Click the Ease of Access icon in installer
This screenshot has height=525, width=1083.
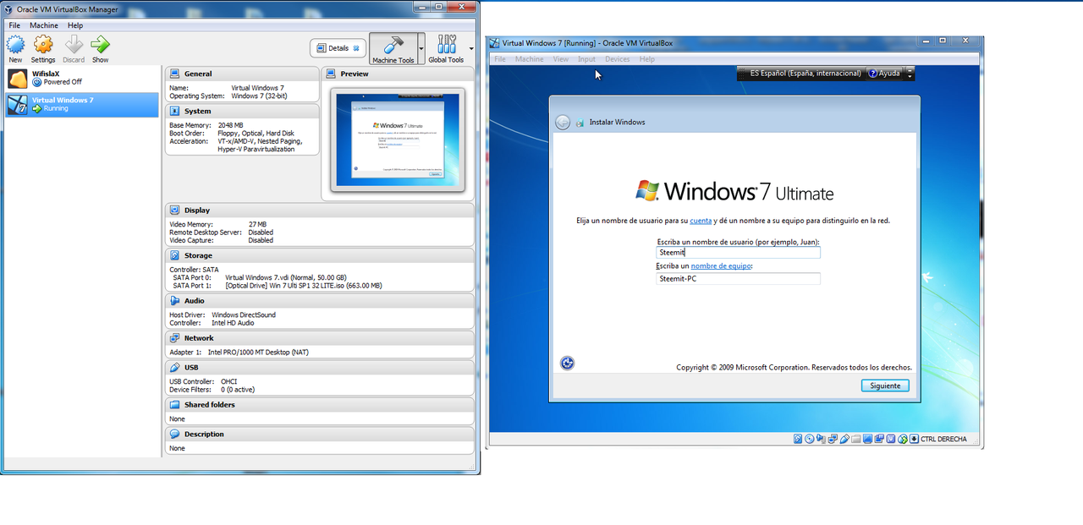[x=567, y=364]
